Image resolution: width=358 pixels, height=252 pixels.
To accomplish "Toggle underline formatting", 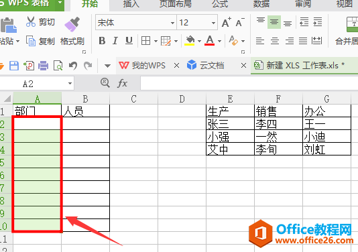I will 129,41.
